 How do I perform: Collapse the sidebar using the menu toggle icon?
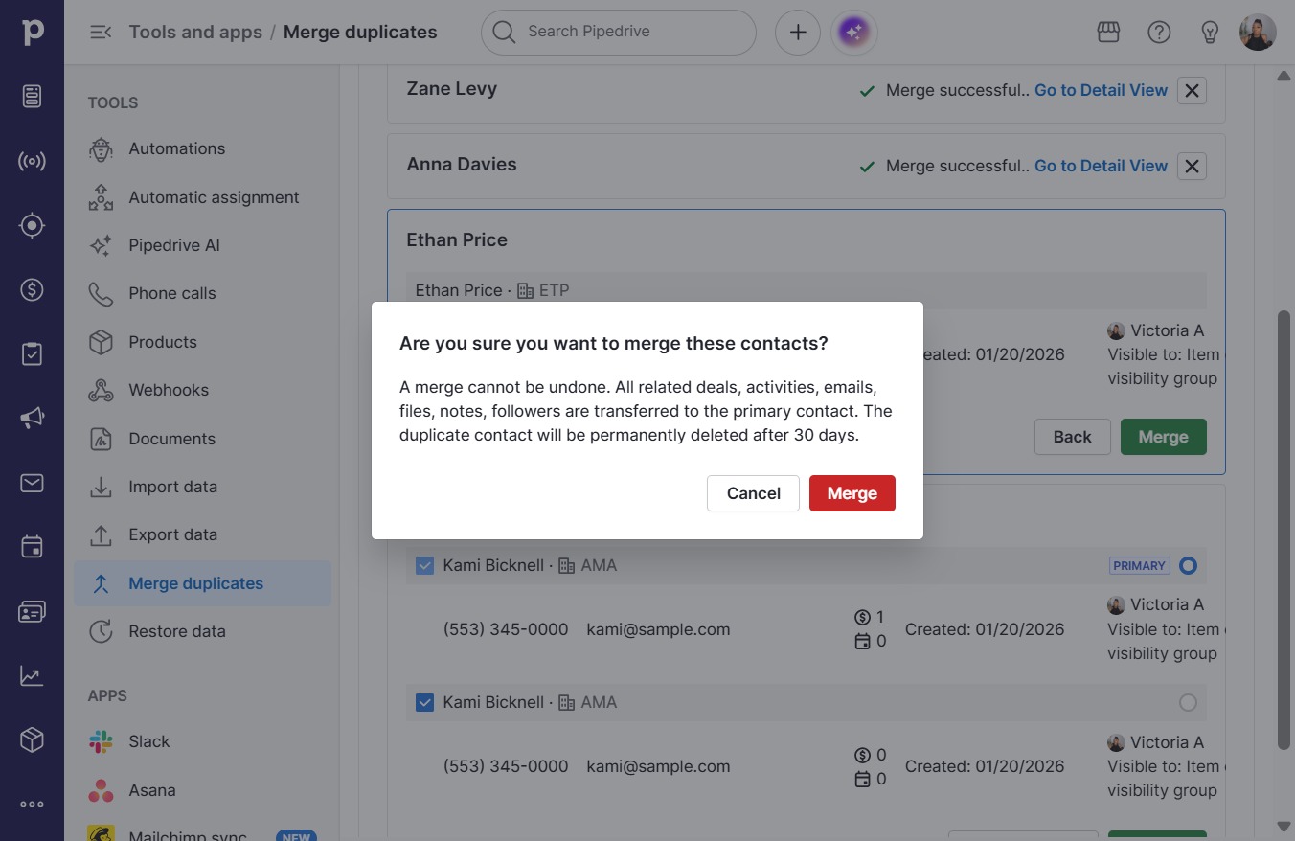pyautogui.click(x=101, y=33)
